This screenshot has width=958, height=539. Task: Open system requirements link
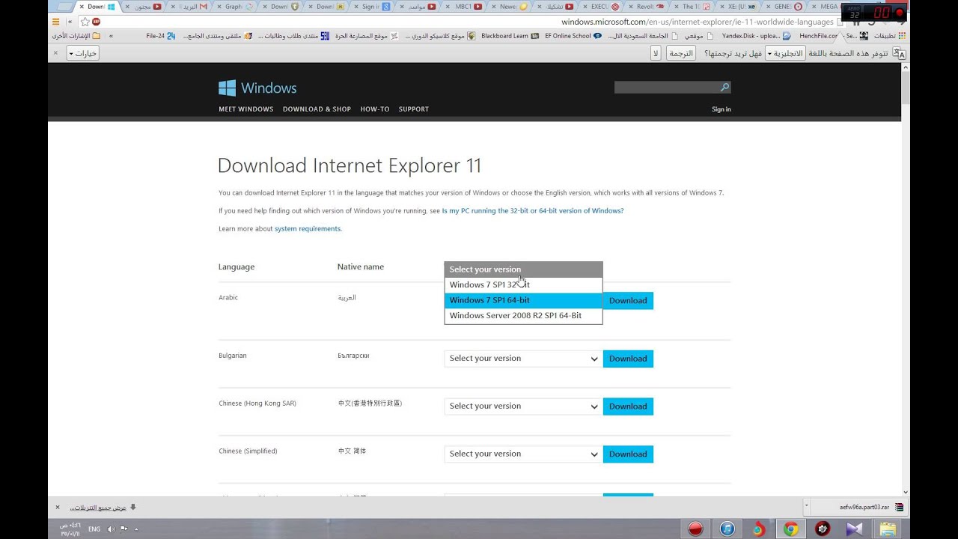tap(308, 229)
